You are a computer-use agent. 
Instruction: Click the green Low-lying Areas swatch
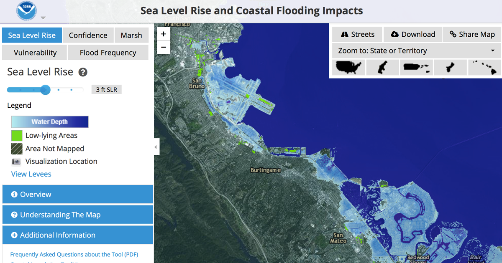click(x=17, y=135)
